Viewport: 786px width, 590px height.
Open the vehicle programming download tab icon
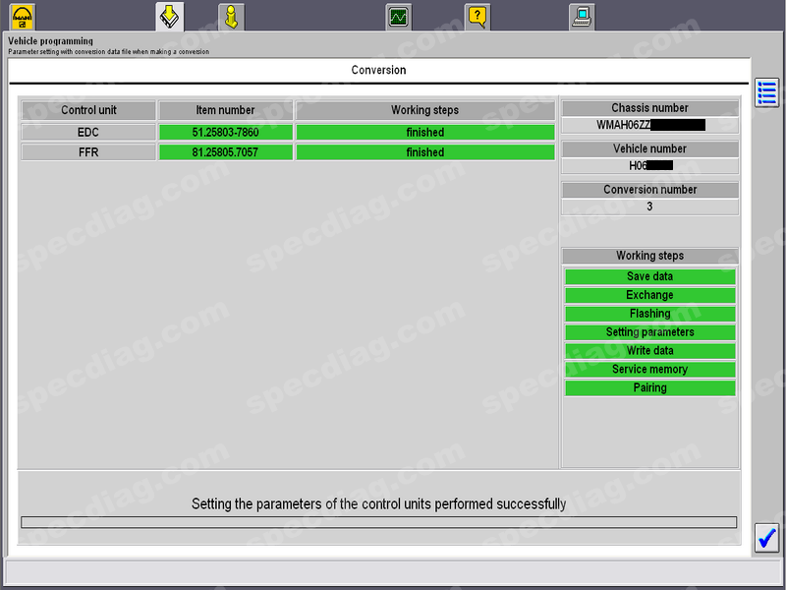click(x=169, y=17)
